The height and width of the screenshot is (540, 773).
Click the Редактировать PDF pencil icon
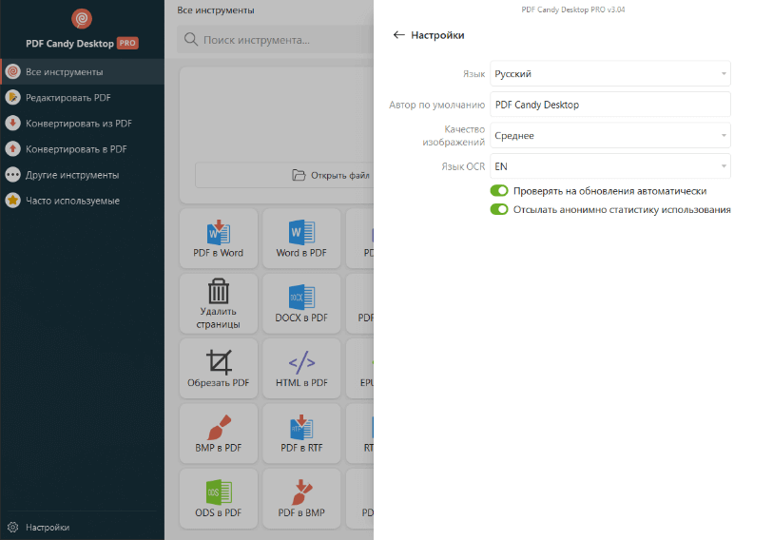[12, 98]
